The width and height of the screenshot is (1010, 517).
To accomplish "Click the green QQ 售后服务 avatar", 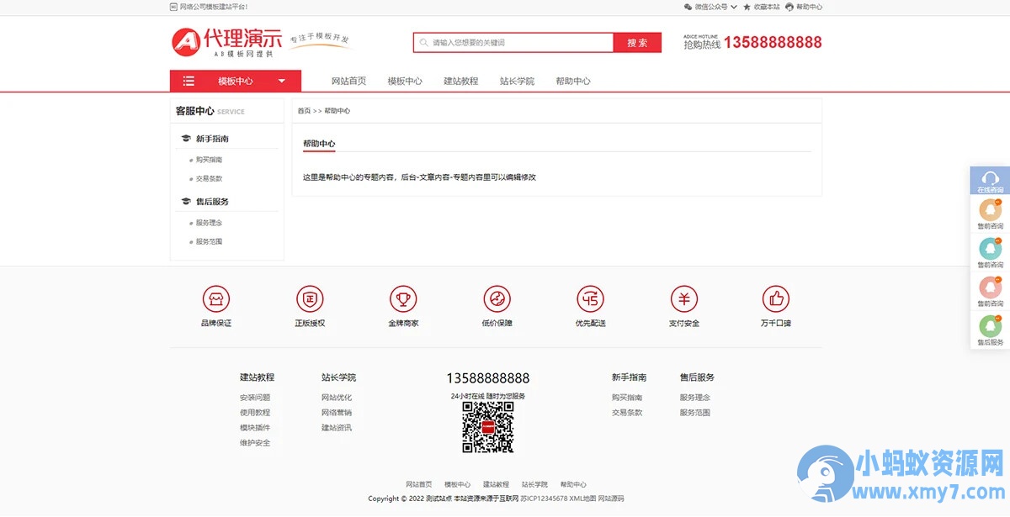I will click(x=991, y=325).
